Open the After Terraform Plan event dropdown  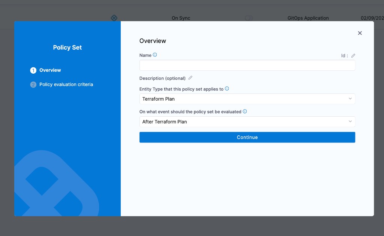[247, 122]
